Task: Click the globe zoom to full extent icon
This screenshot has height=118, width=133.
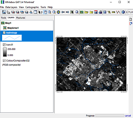Action: [59, 12]
